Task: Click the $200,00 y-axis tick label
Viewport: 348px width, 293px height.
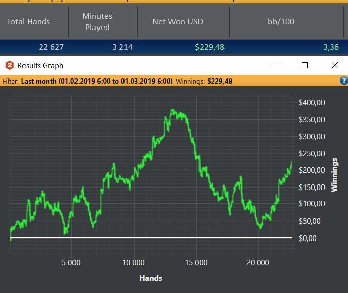Action: tap(311, 170)
